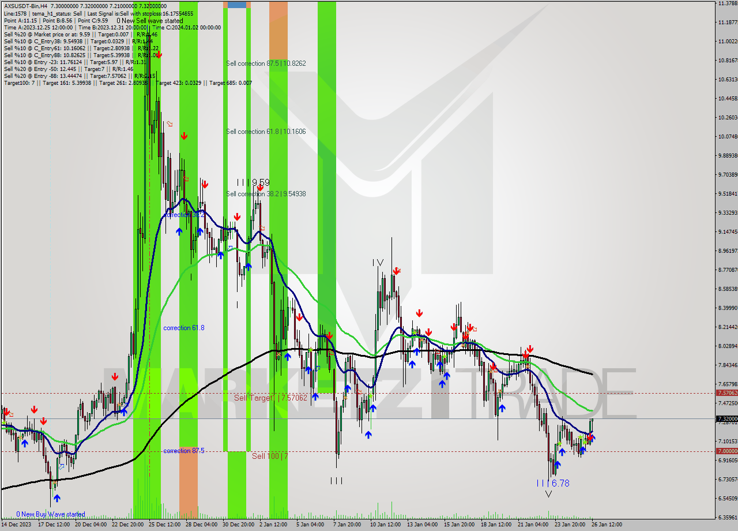Click the '10 Jan 12:00' time axis label
The image size is (738, 531).
click(385, 525)
